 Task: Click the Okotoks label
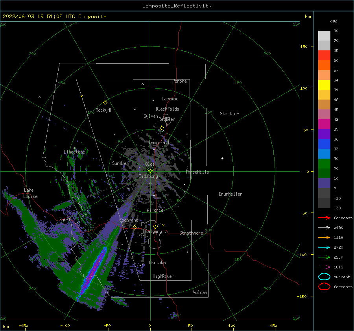click(157, 263)
